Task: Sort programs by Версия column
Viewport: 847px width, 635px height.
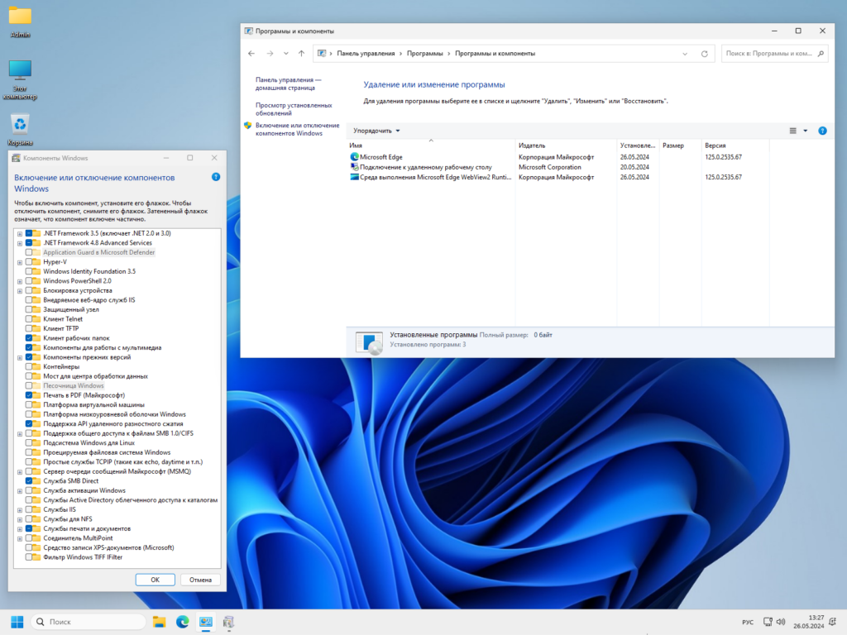Action: (735, 146)
